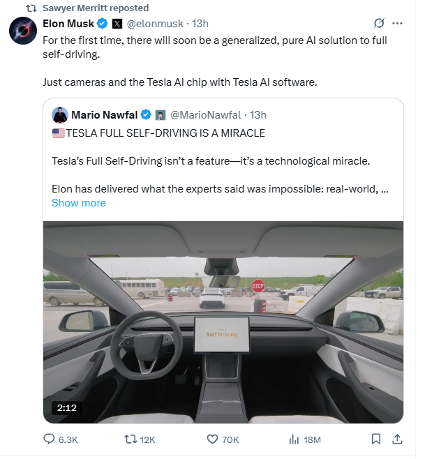The width and height of the screenshot is (425, 459).
Task: Play the Tesla self-driving video thumbnail
Action: click(223, 321)
